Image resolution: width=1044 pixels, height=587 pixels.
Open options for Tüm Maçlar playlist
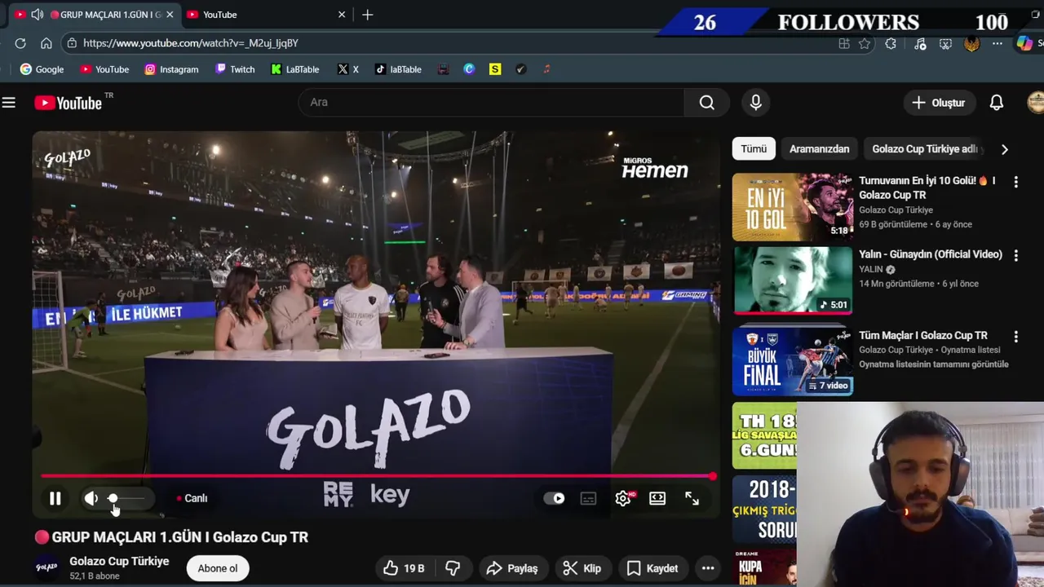(1015, 336)
